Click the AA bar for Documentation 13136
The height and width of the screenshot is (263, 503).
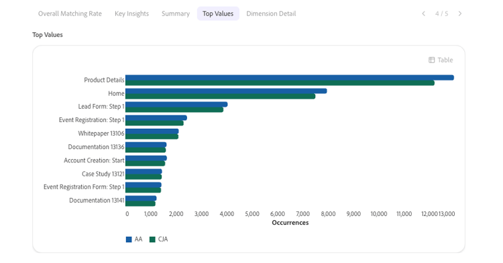pyautogui.click(x=146, y=145)
